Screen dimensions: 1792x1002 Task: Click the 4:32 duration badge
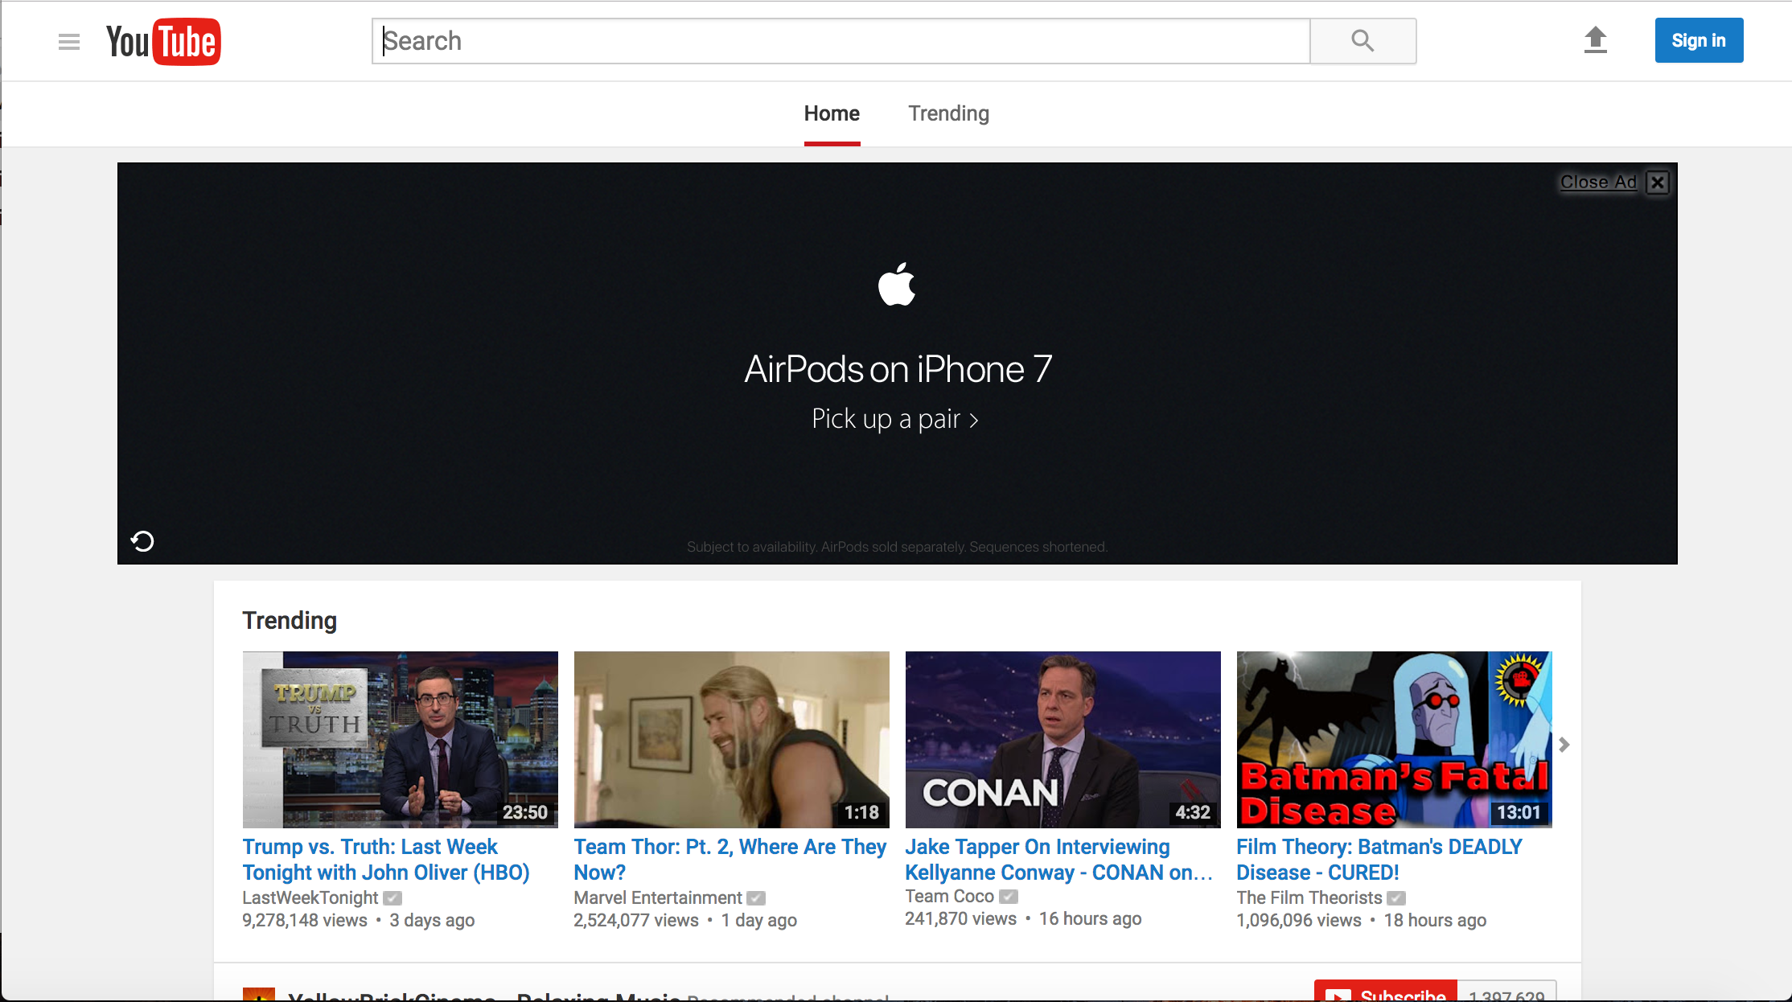[x=1193, y=813]
